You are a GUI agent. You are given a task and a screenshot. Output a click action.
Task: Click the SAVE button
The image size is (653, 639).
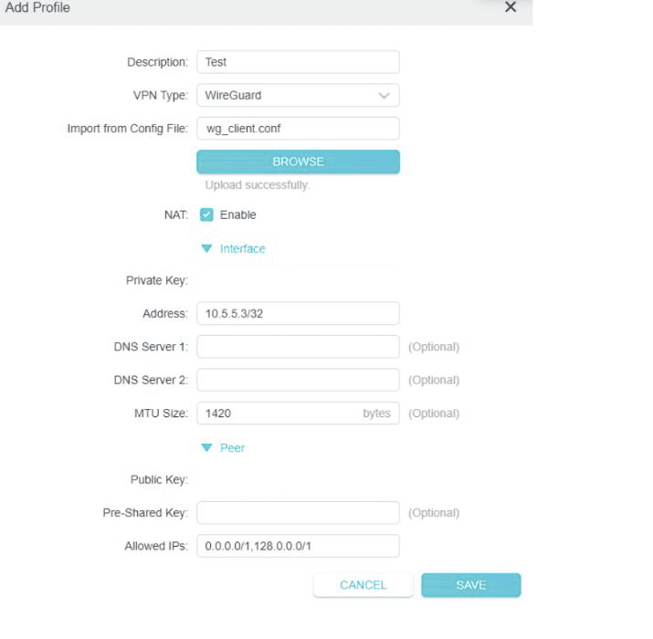click(x=471, y=585)
